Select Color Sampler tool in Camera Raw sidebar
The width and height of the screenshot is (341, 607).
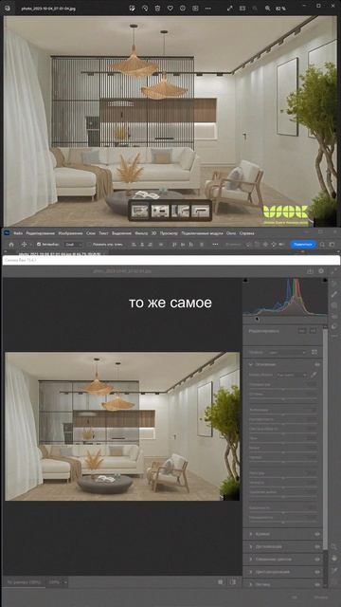(x=334, y=571)
